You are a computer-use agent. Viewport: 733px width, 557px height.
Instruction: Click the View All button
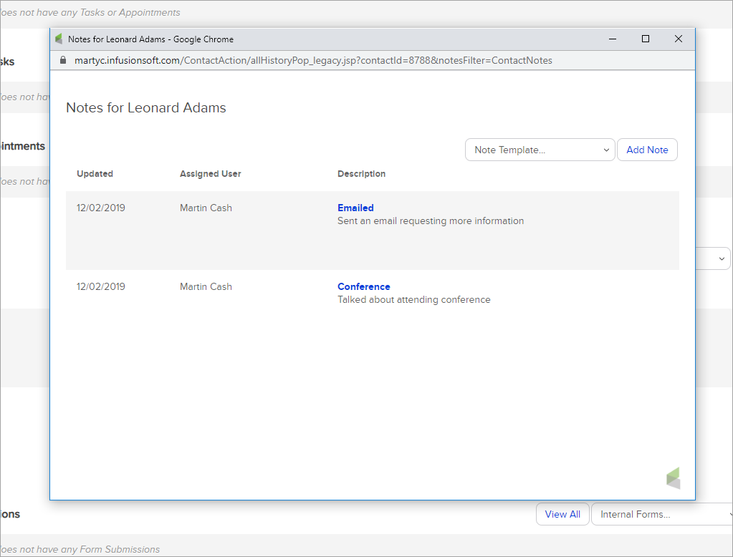[x=562, y=514]
